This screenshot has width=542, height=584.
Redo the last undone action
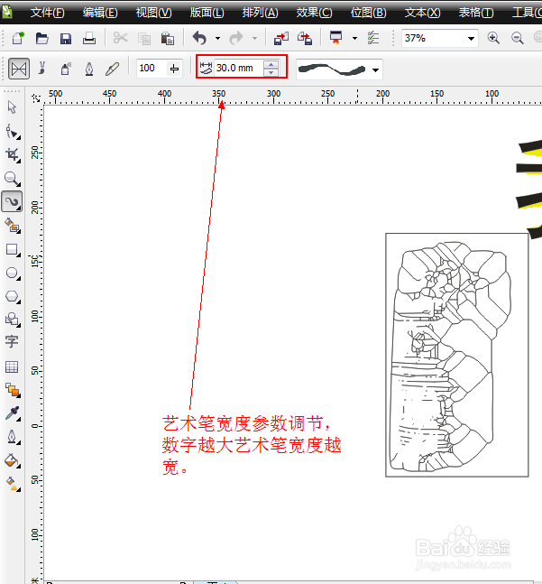click(236, 38)
